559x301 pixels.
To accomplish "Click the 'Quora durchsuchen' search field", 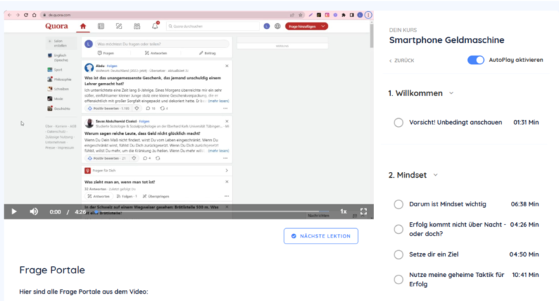I will 213,26.
